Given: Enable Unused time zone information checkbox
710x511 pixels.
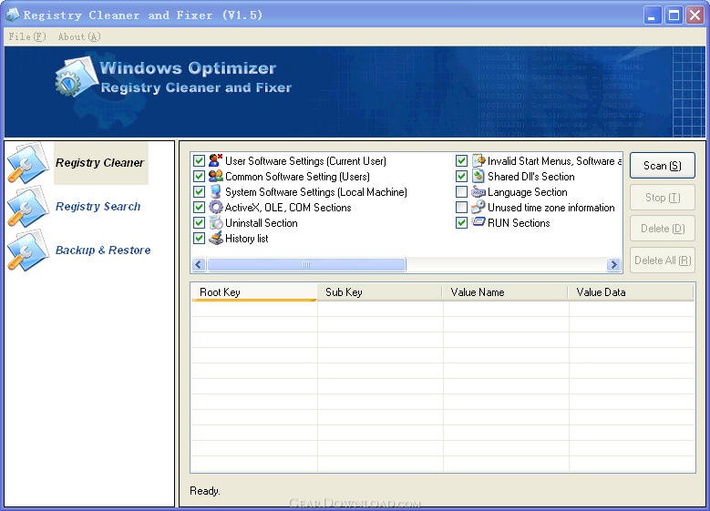Looking at the screenshot, I should [461, 208].
